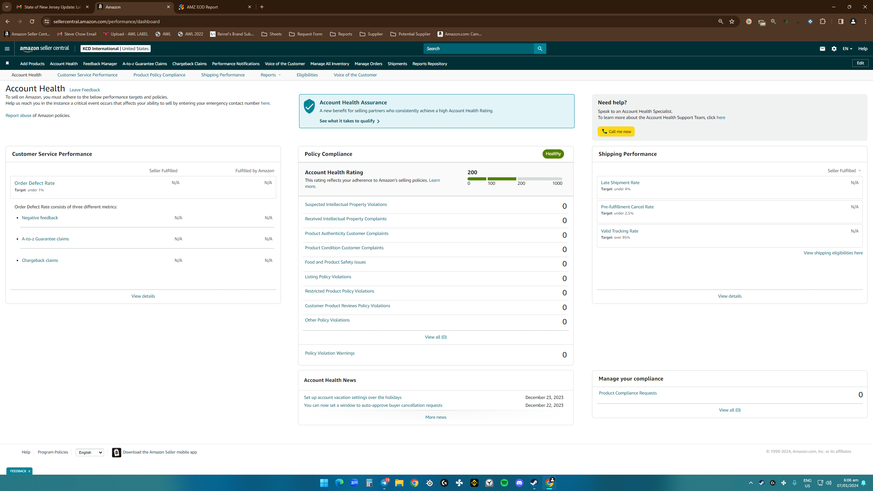
Task: Open Steam from the taskbar
Action: click(534, 483)
